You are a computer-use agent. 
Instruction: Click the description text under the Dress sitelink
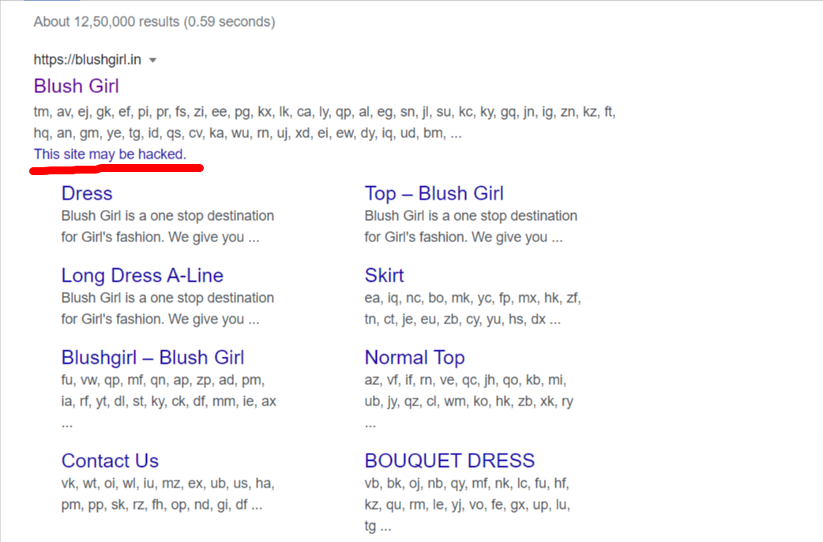pyautogui.click(x=167, y=226)
